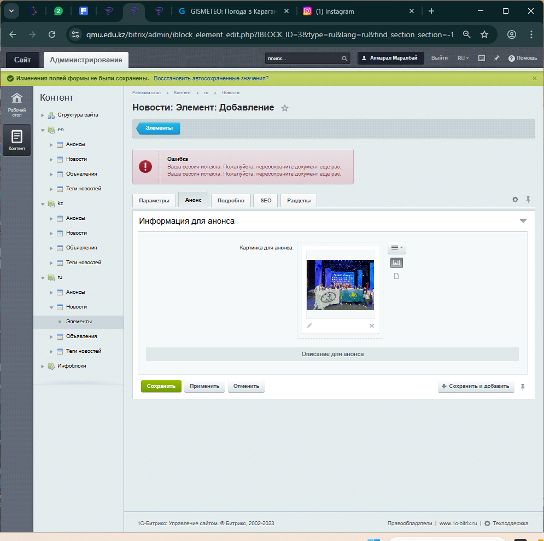Pin the admin header panel

(496, 58)
